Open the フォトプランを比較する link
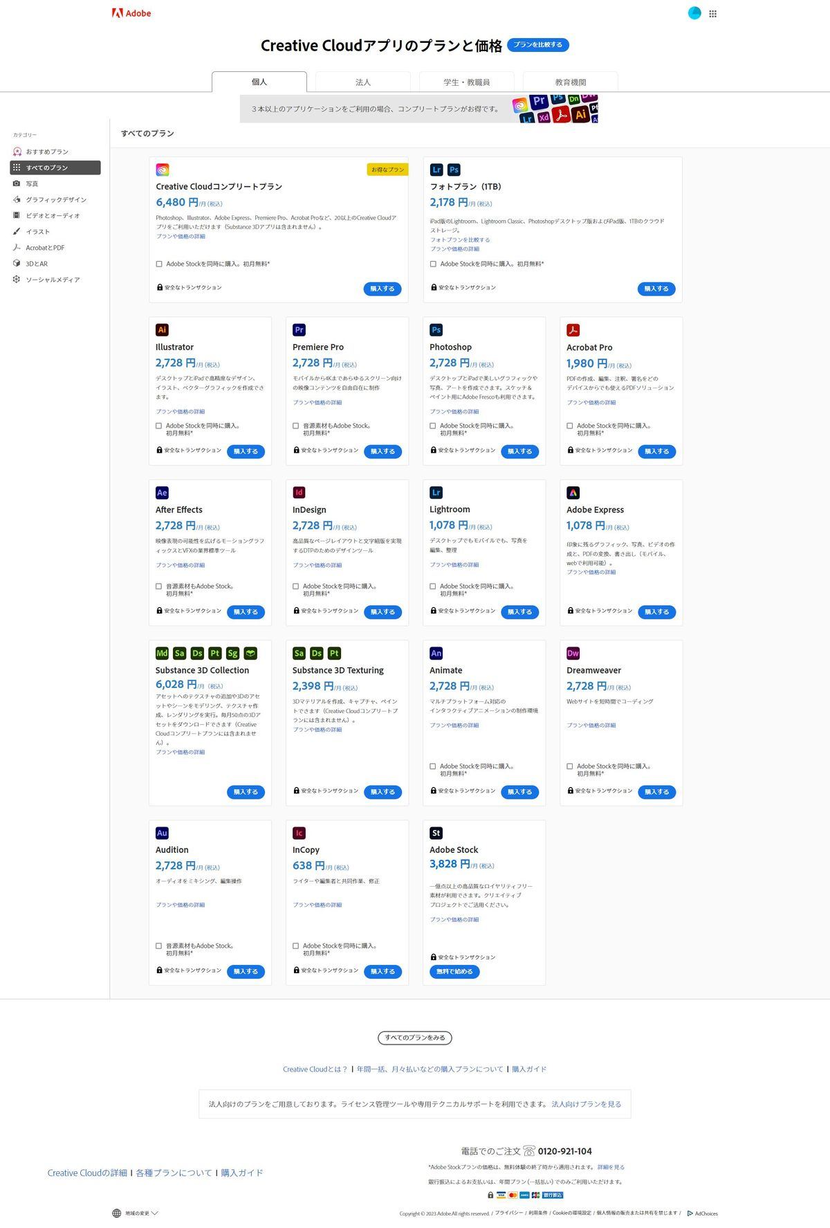Viewport: 830px width, 1228px height. coord(460,240)
